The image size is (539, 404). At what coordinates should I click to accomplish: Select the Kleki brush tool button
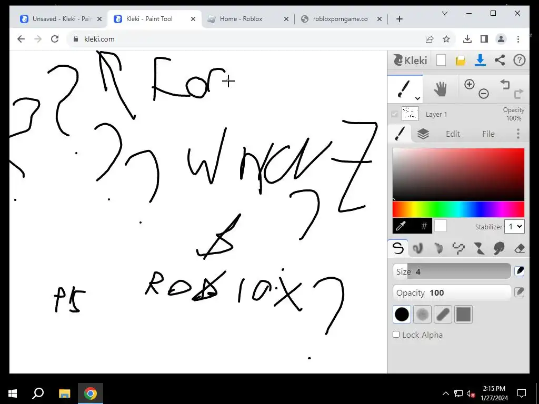405,89
